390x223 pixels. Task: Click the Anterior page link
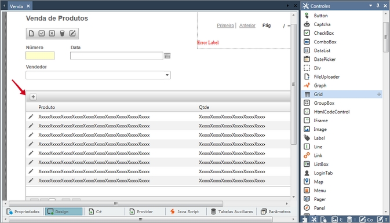247,25
